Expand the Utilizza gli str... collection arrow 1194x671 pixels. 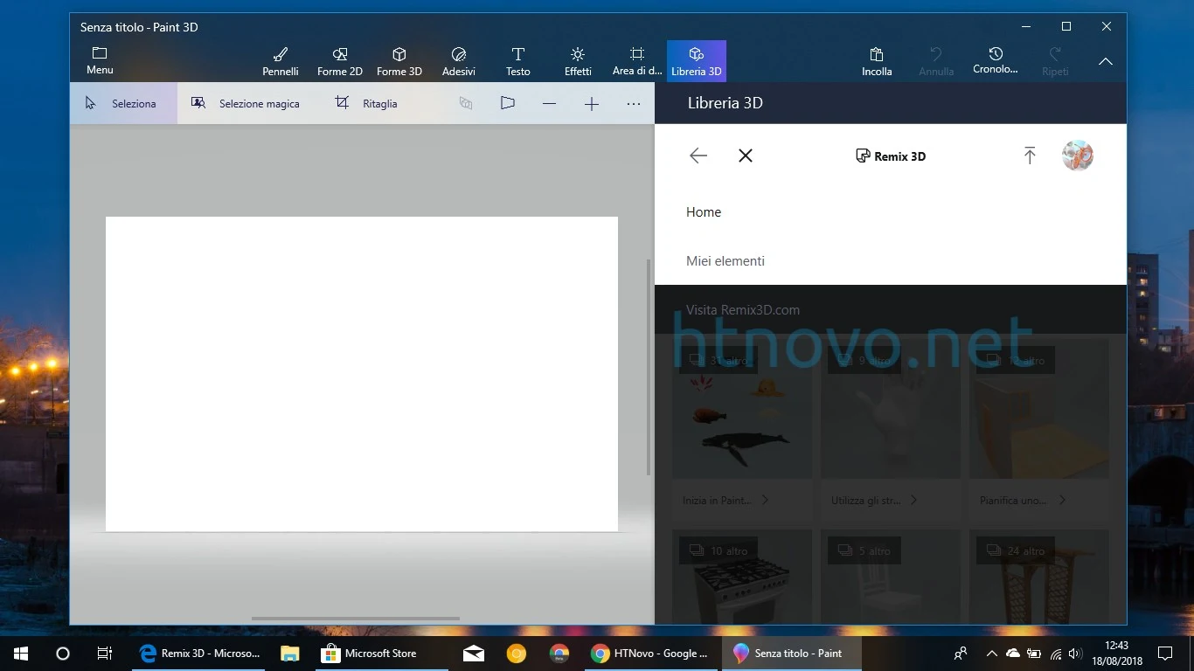coord(913,500)
